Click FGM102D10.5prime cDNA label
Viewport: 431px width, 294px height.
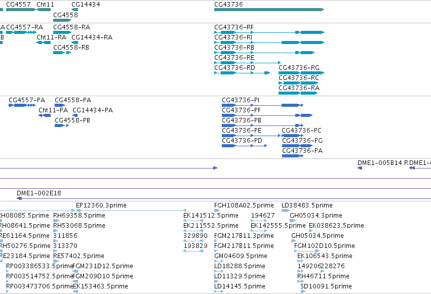325,246
